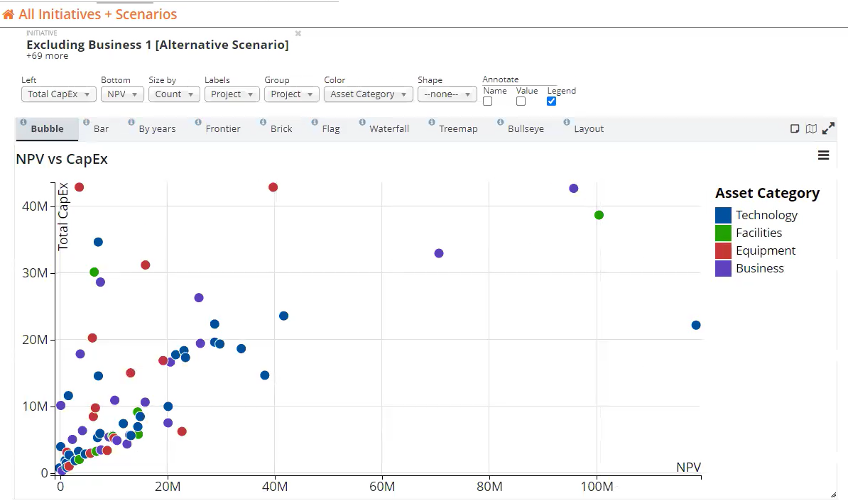Switch to the Bullseye tab
848x503 pixels.
pyautogui.click(x=524, y=128)
